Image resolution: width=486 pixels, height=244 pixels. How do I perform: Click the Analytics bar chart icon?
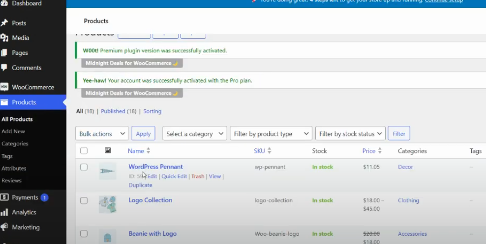click(4, 212)
